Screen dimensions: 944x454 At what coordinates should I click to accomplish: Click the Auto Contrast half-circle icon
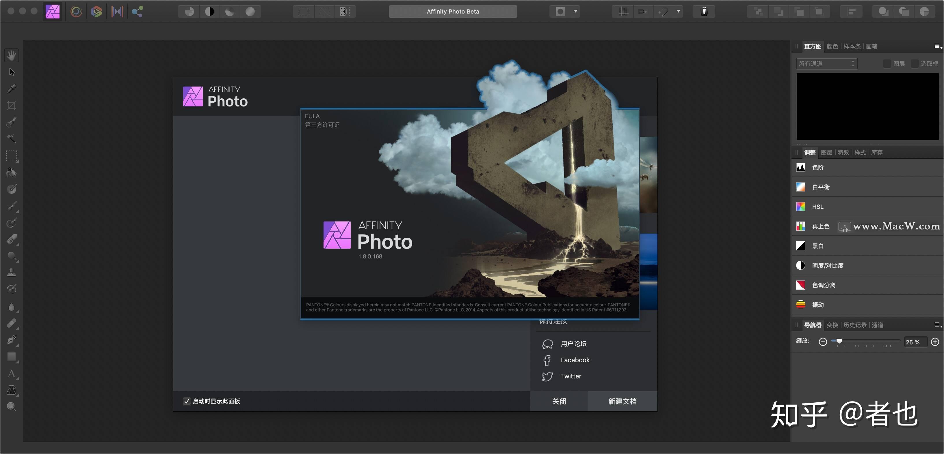point(209,11)
